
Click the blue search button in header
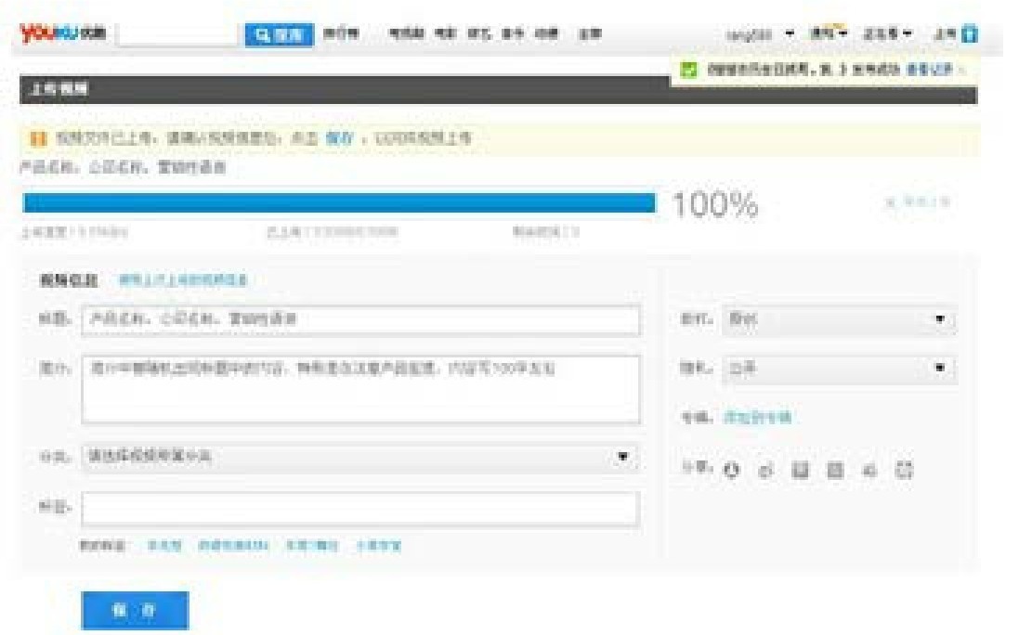(280, 34)
